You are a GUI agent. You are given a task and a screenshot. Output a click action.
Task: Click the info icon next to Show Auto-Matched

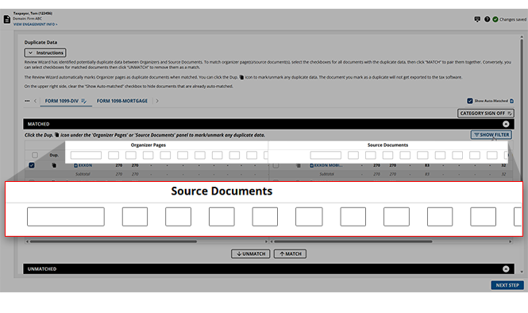click(512, 101)
